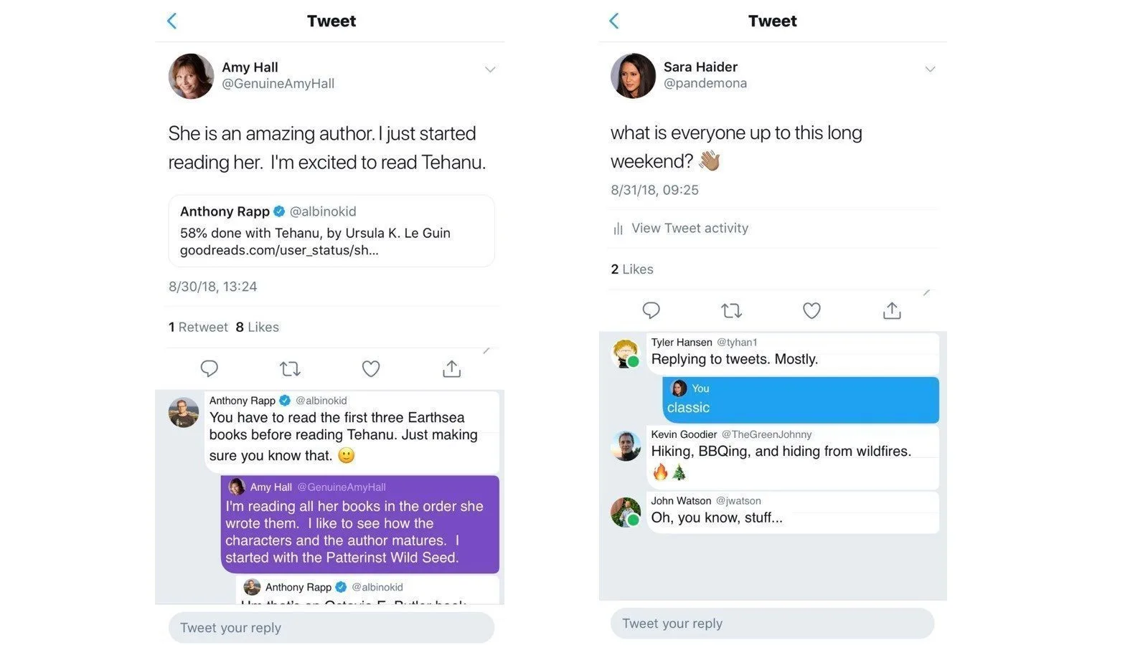The width and height of the screenshot is (1148, 645).
Task: Open the goodreads.com link in quoted tweet
Action: (x=279, y=250)
